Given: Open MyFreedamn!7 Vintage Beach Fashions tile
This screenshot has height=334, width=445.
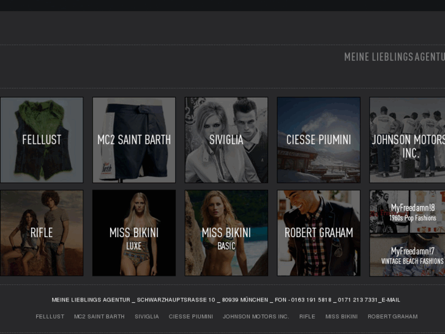Looking at the screenshot, I should click(407, 255).
